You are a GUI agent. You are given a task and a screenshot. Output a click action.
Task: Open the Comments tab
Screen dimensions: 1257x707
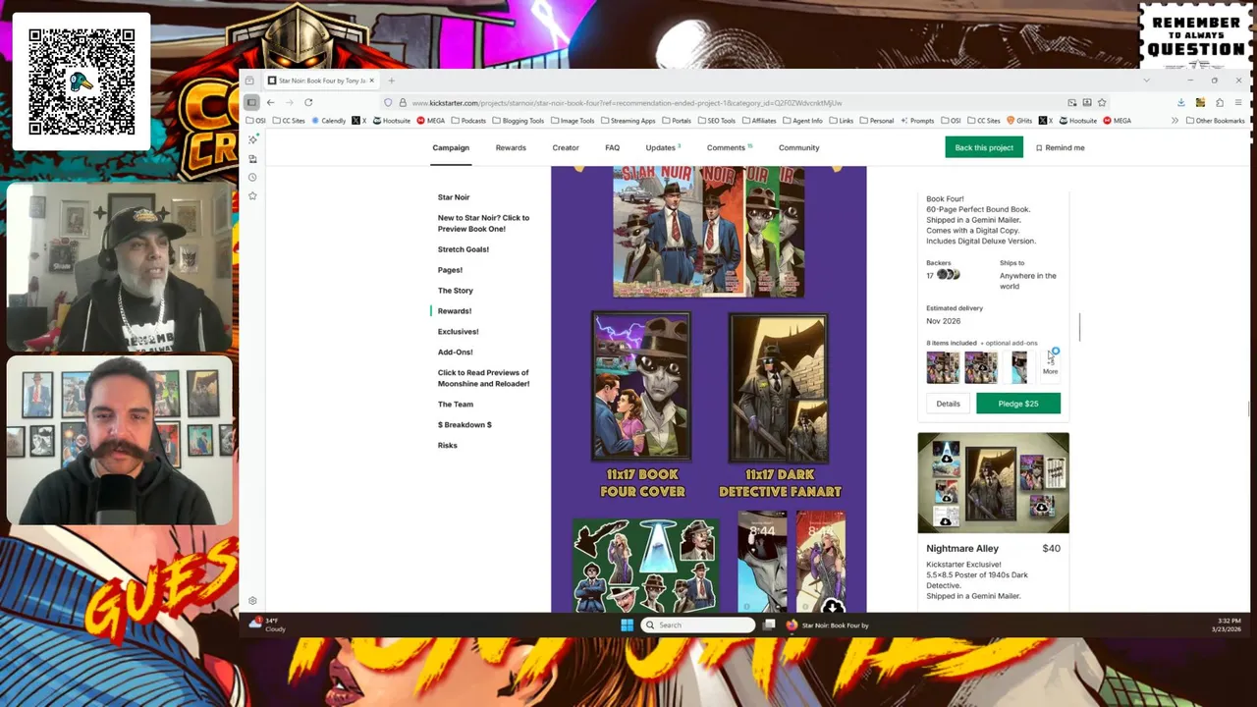[729, 147]
